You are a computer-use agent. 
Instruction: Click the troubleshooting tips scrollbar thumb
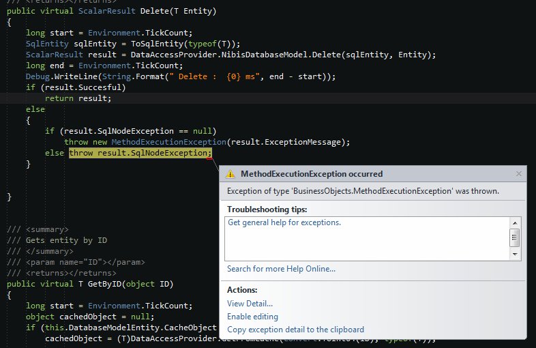tap(515, 238)
